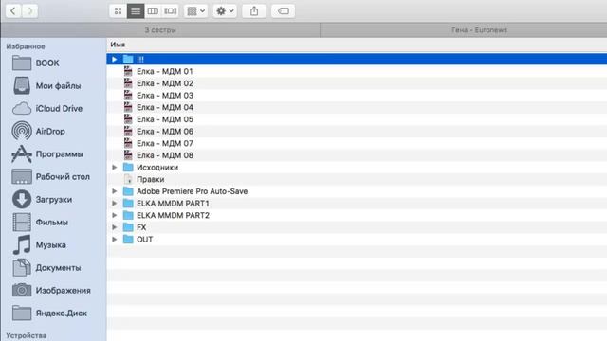Screen dimensions: 607x341
Task: Select file 'Елка - МДМ 07'
Action: point(165,143)
